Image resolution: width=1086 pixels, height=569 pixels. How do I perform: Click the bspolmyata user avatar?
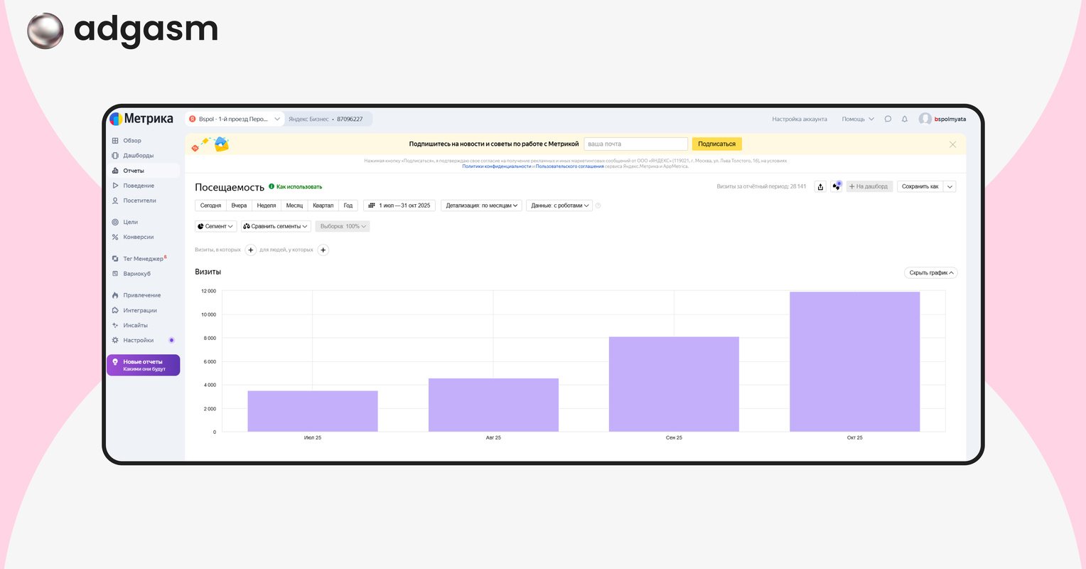(x=925, y=119)
